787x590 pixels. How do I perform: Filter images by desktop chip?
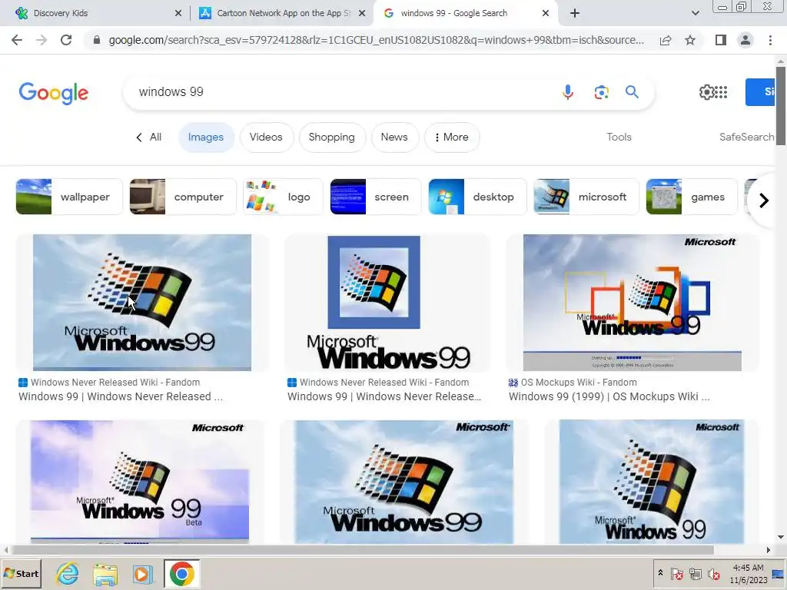(477, 197)
